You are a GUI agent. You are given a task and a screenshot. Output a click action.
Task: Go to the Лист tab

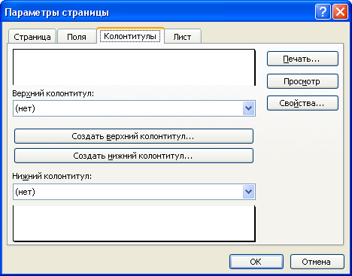pos(182,37)
